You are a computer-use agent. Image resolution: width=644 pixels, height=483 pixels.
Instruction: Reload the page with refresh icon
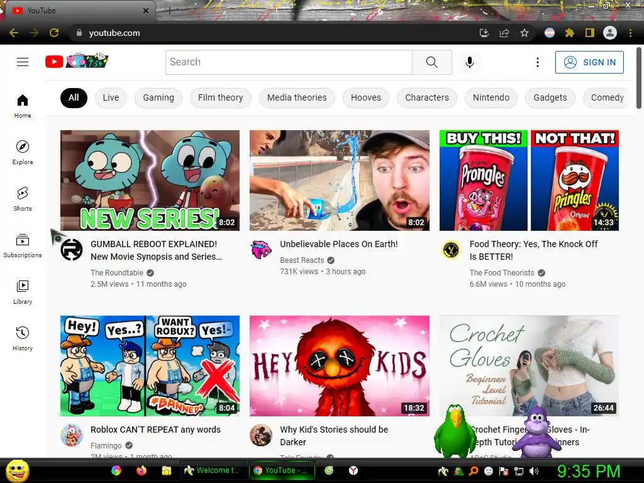54,33
